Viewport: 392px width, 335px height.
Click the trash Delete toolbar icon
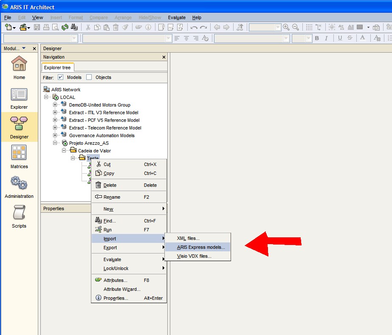pos(116,27)
